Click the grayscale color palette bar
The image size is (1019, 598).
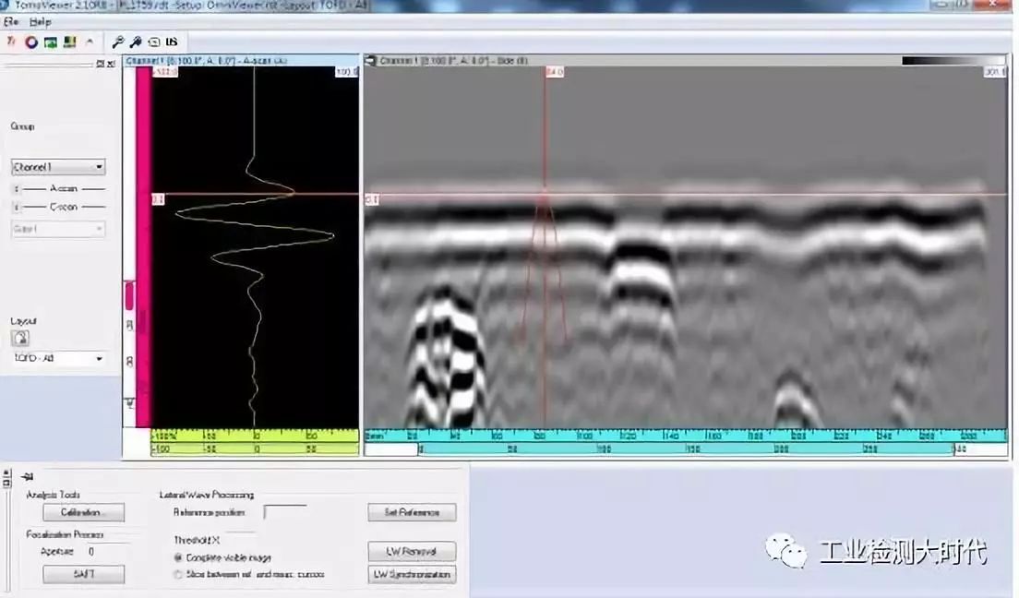954,61
